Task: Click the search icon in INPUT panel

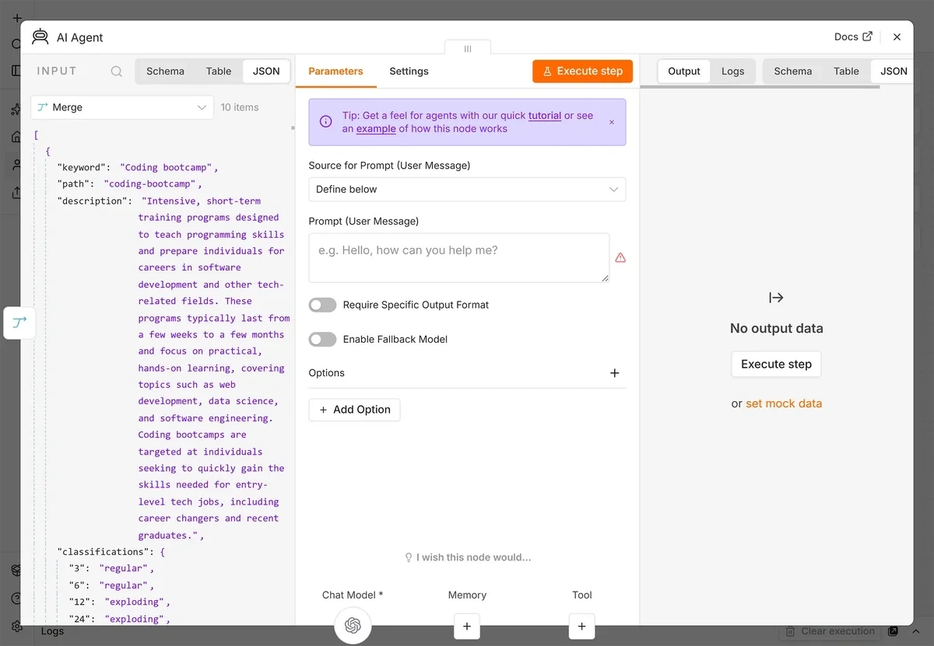Action: [117, 71]
